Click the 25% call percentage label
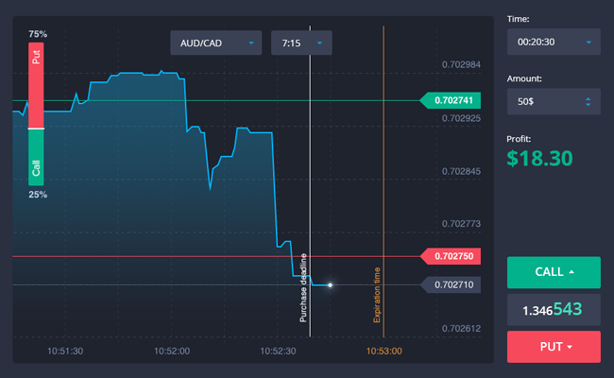Image resolution: width=614 pixels, height=378 pixels. (38, 195)
